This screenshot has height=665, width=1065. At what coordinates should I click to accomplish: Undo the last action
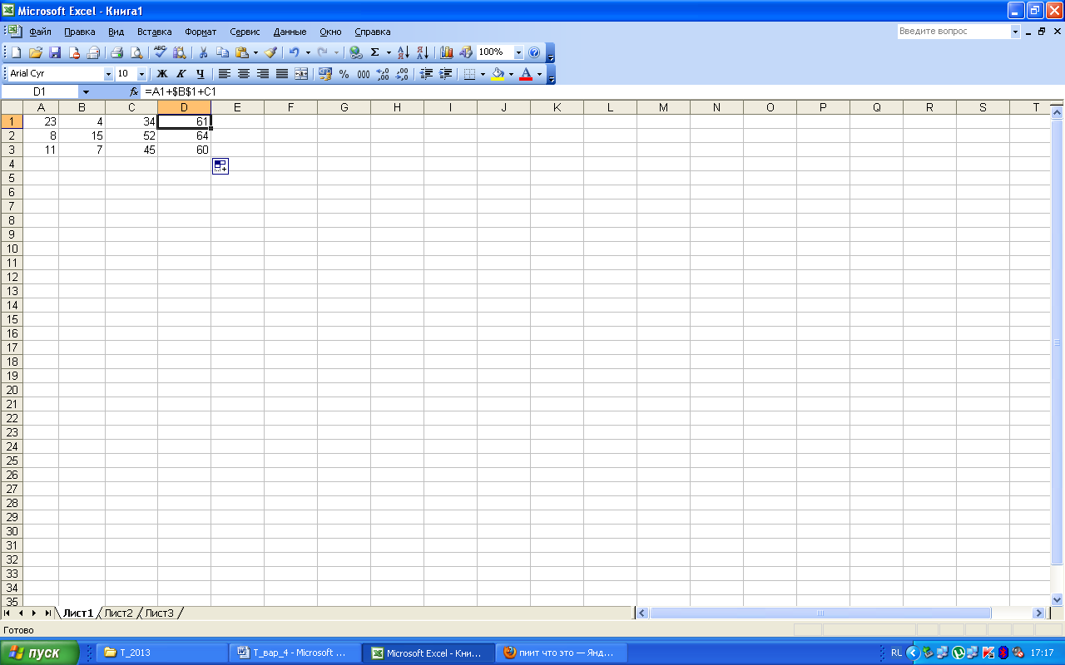pos(295,52)
